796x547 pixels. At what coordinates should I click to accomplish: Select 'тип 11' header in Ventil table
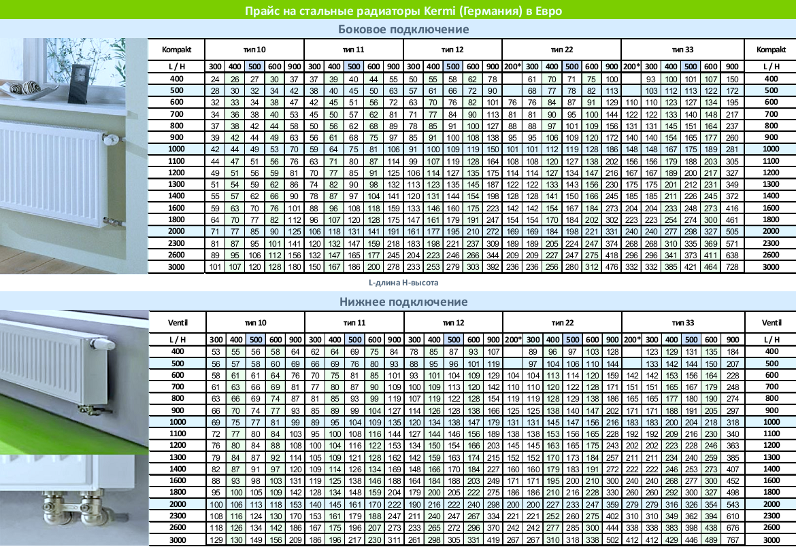click(354, 323)
